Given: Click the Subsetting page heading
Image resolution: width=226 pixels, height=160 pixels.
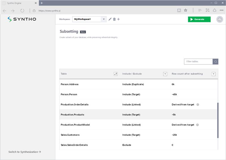Looking at the screenshot, I should click(x=69, y=31).
